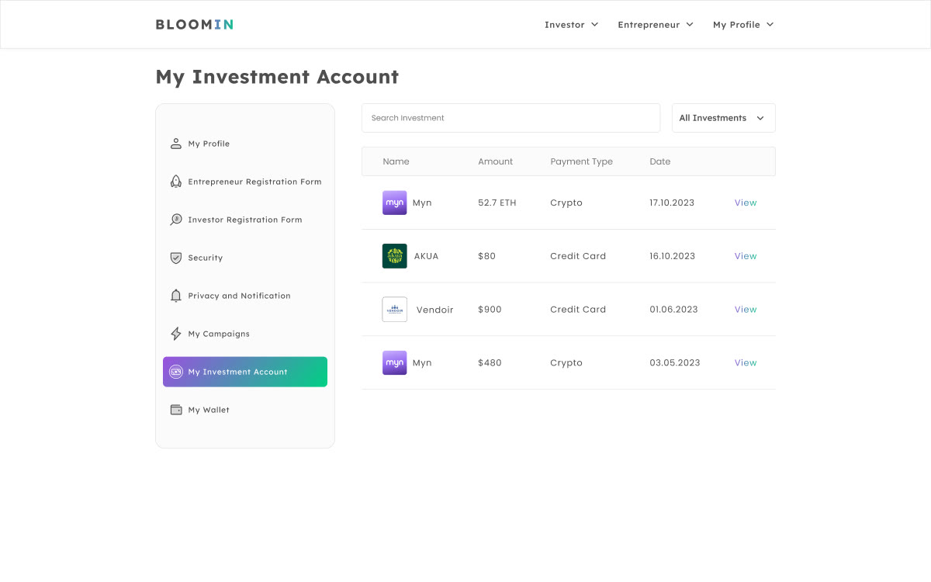
Task: Click the $480 amount cell
Action: click(x=490, y=362)
